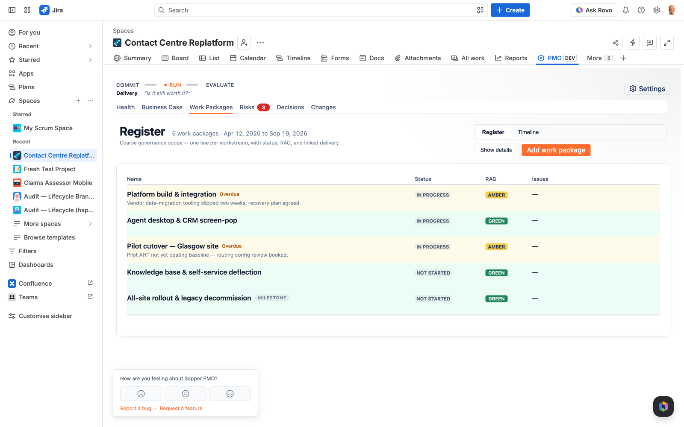Viewport: 684px width, 427px height.
Task: Open the Board tab
Action: (175, 58)
